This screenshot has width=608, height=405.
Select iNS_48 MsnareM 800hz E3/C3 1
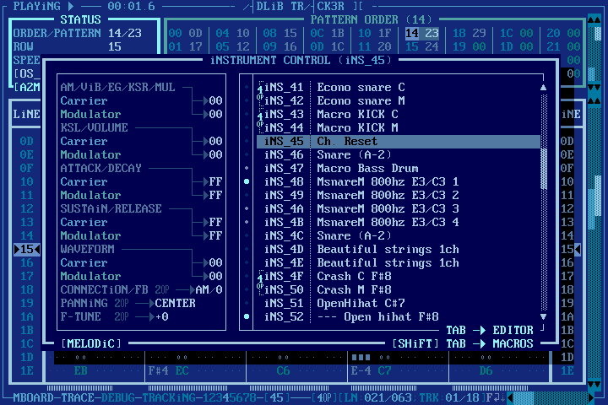click(399, 181)
